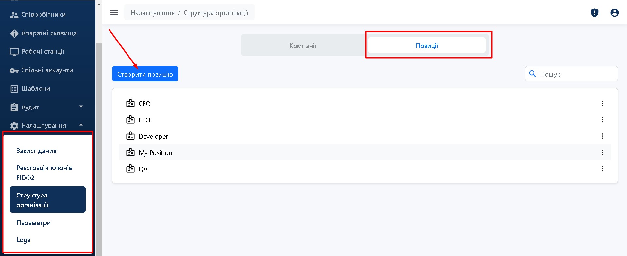627x256 pixels.
Task: Open three-dot menu for QA position
Action: (x=602, y=169)
